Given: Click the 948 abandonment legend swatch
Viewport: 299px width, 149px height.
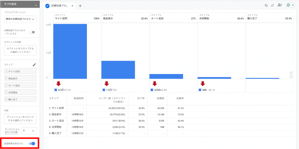Looking at the screenshot, I should pyautogui.click(x=200, y=90).
